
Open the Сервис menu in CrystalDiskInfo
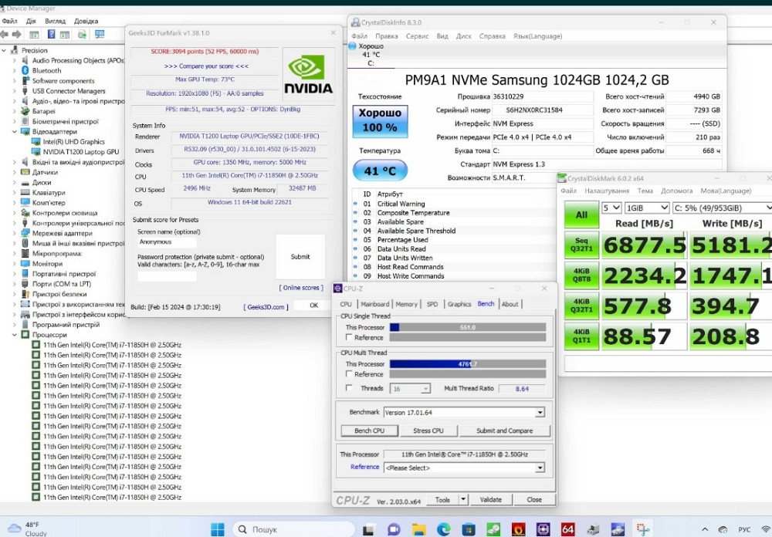click(x=417, y=36)
